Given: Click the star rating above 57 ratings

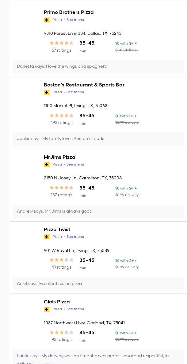Looking at the screenshot, I should click(x=61, y=43).
